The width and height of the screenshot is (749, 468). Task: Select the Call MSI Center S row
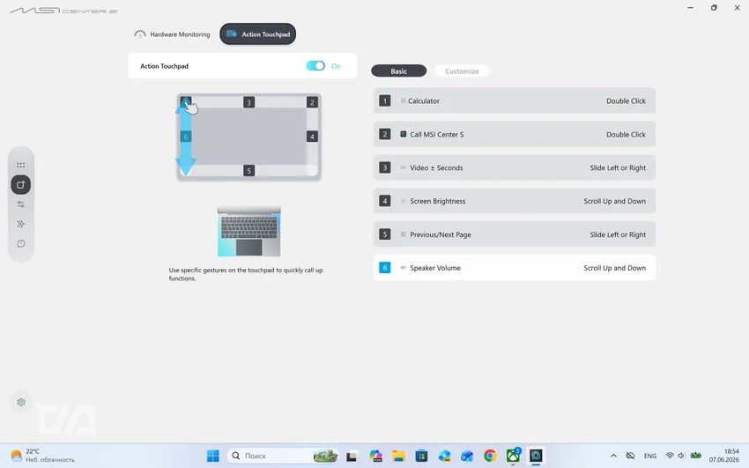point(514,134)
